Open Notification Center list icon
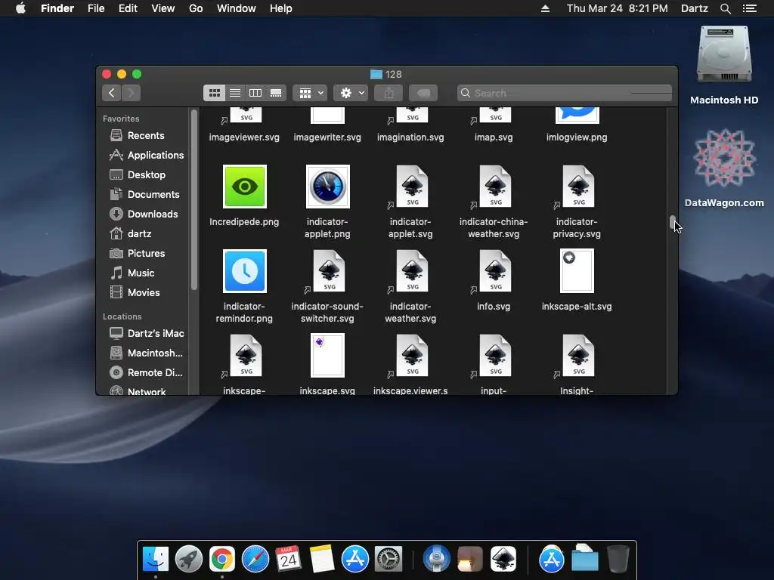Image resolution: width=774 pixels, height=580 pixels. point(750,8)
